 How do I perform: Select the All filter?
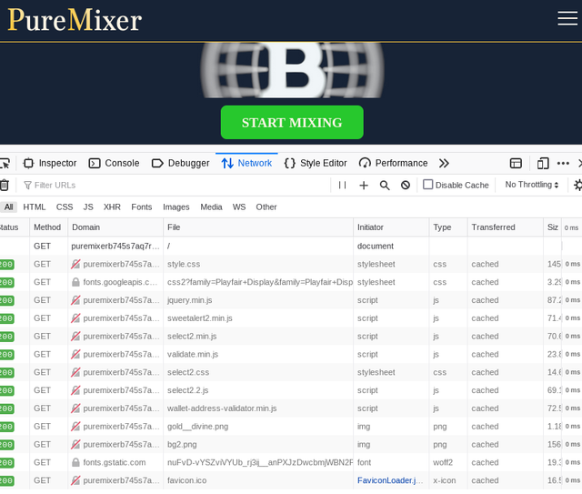tap(8, 207)
